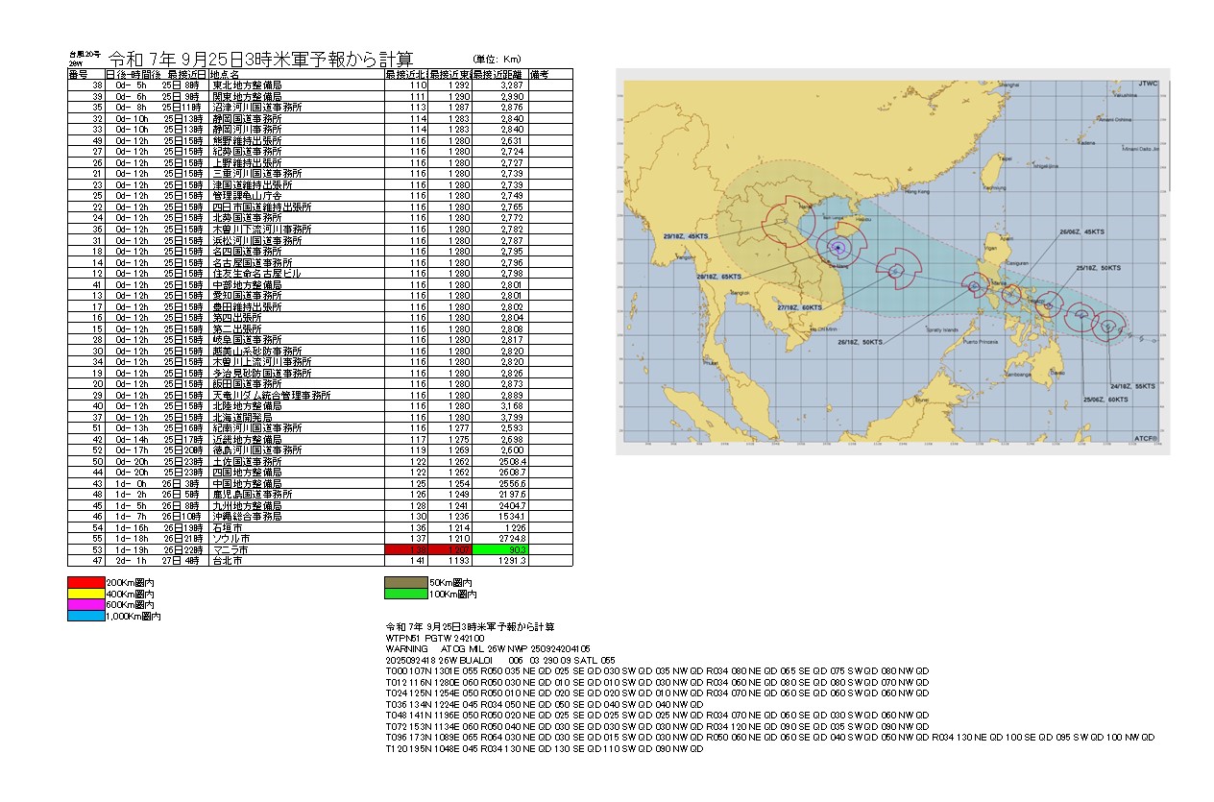Click the yellow 400Km圏内 legend swatch
The height and width of the screenshot is (802, 1214).
click(85, 594)
